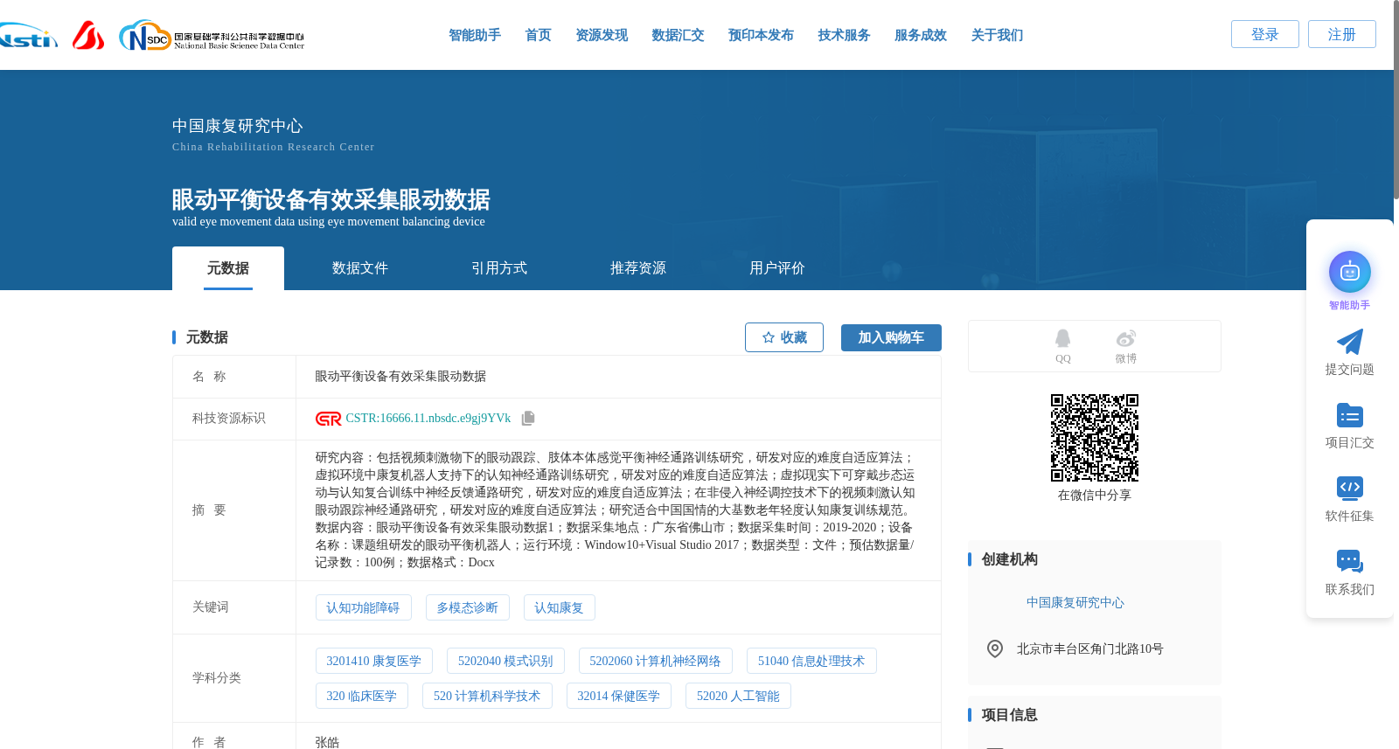Click the location pin icon by address
Image resolution: width=1399 pixels, height=749 pixels.
[x=995, y=648]
